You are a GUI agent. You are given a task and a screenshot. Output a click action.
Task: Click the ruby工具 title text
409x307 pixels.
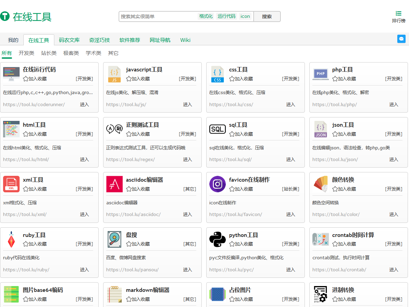point(34,235)
